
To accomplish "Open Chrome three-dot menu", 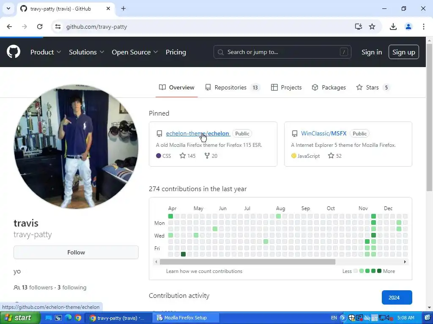I will [x=423, y=27].
